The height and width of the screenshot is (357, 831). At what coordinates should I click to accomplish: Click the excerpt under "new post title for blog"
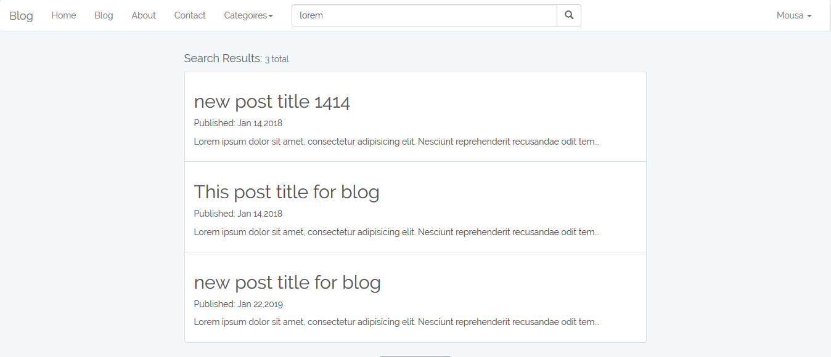[396, 322]
